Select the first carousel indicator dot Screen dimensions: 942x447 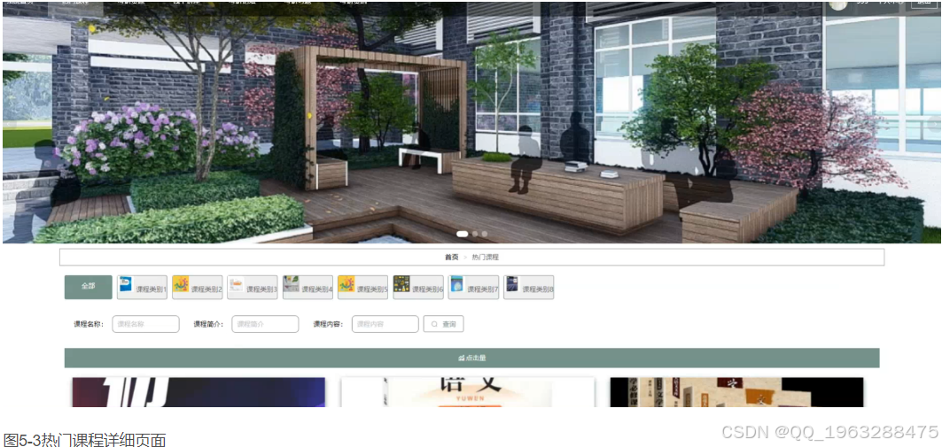click(462, 234)
